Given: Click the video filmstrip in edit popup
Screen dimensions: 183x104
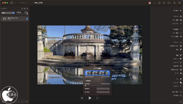Looking at the screenshot, I should [97, 73].
